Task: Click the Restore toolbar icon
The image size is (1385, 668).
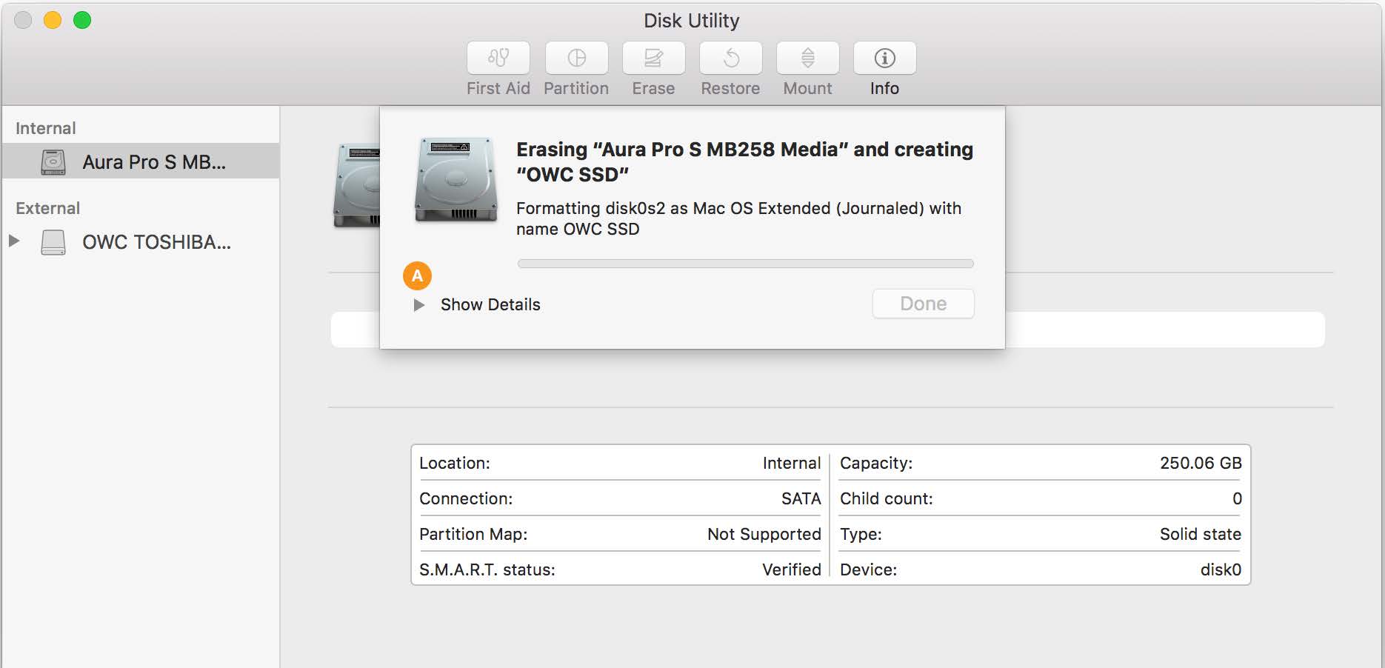Action: (x=730, y=59)
